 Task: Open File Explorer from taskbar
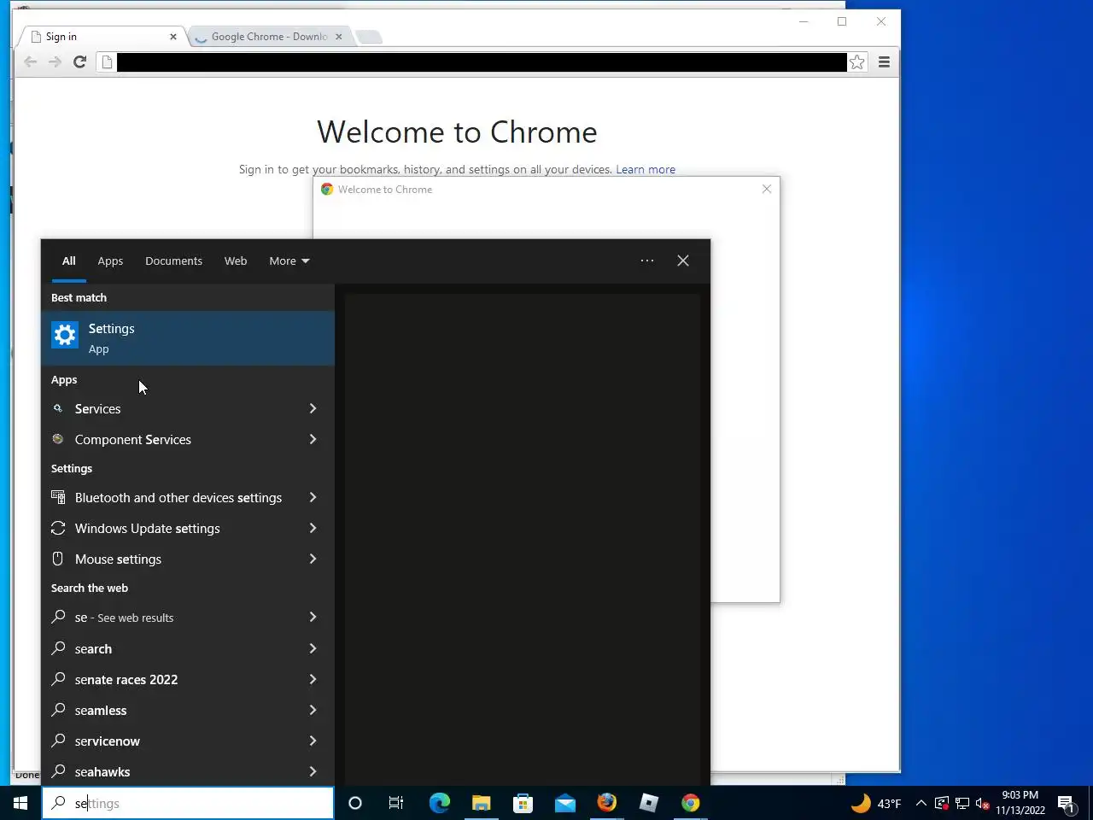tap(481, 803)
